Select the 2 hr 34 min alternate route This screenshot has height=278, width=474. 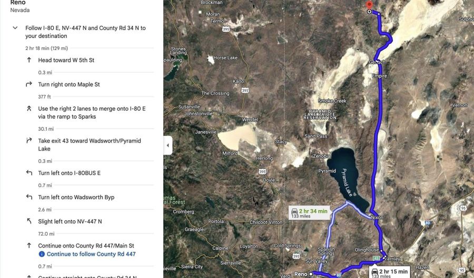coord(309,213)
